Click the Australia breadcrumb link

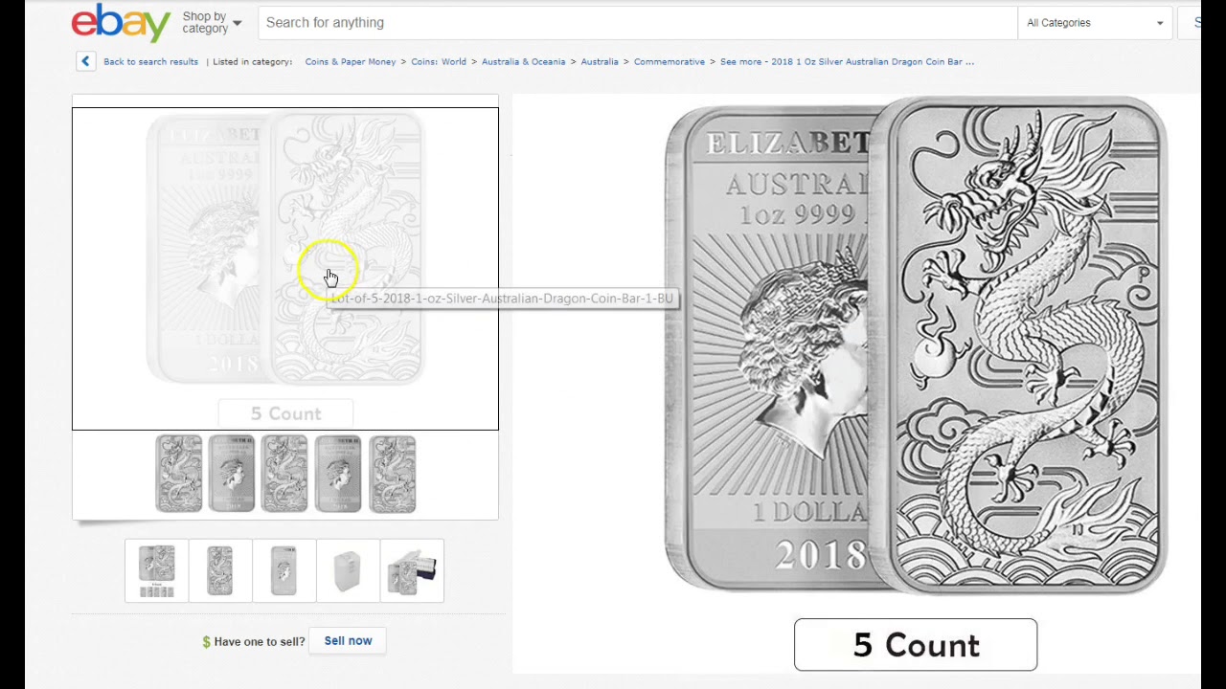(x=600, y=61)
